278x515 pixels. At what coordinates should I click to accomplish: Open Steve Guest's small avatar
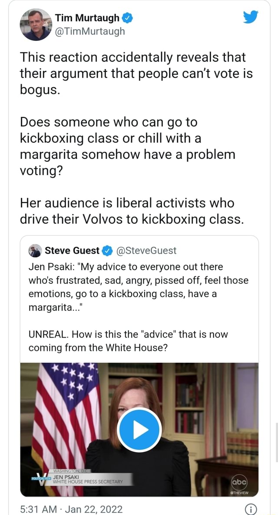(x=35, y=251)
